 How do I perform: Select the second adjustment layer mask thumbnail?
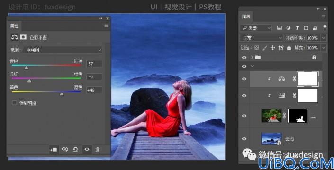tap(307, 96)
